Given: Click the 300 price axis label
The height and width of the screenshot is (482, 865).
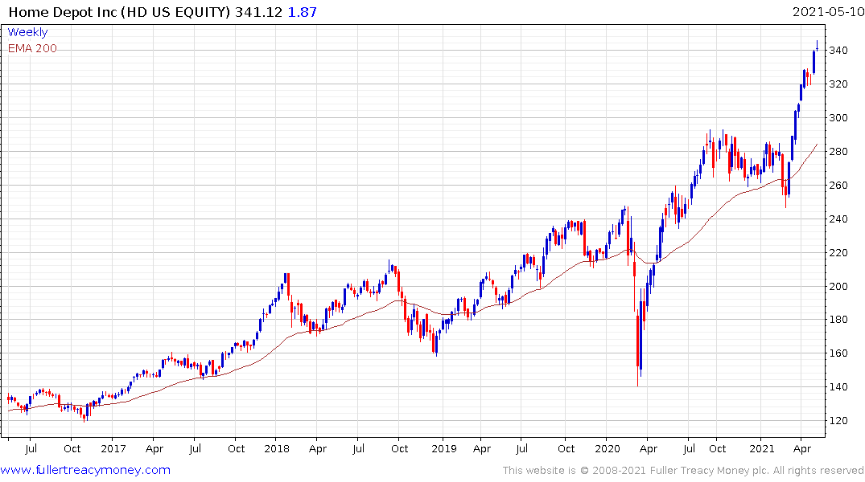Looking at the screenshot, I should point(838,118).
